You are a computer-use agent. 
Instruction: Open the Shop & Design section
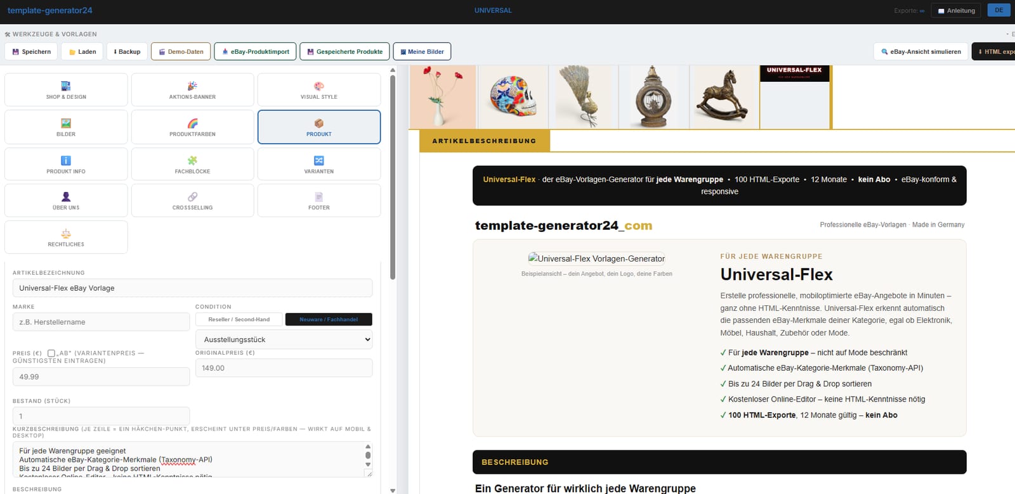(x=66, y=90)
